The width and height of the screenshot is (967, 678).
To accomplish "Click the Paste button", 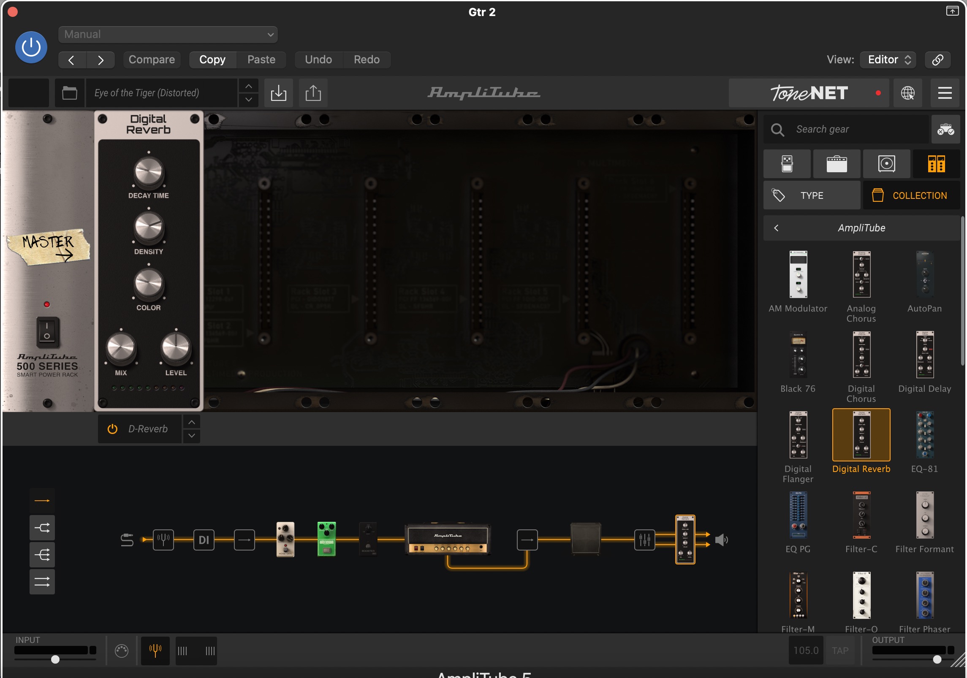I will point(261,60).
